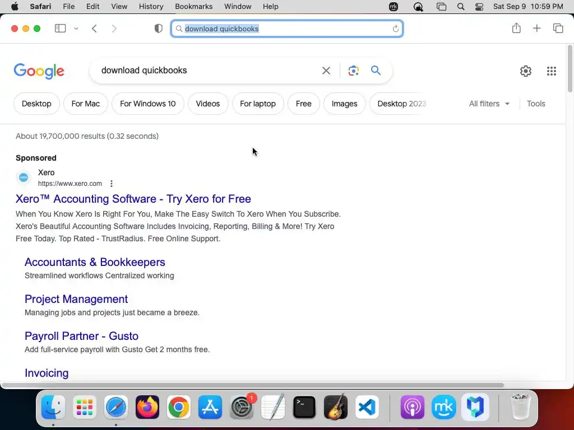The width and height of the screenshot is (574, 430).
Task: Open the Project Management sitelink
Action: pos(76,299)
